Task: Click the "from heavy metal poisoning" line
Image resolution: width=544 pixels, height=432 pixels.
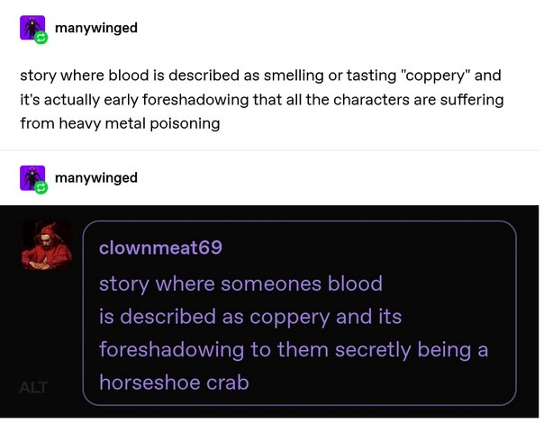Action: point(120,123)
